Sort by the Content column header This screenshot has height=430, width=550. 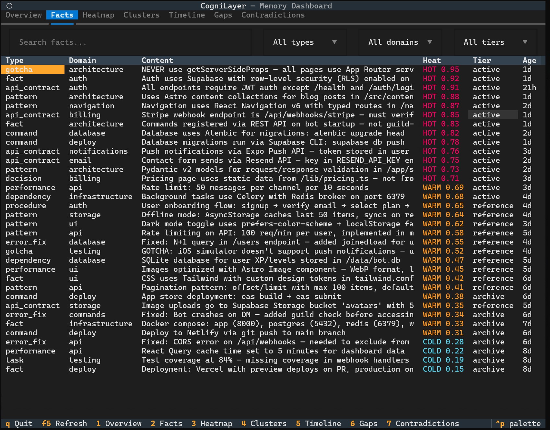click(x=158, y=60)
